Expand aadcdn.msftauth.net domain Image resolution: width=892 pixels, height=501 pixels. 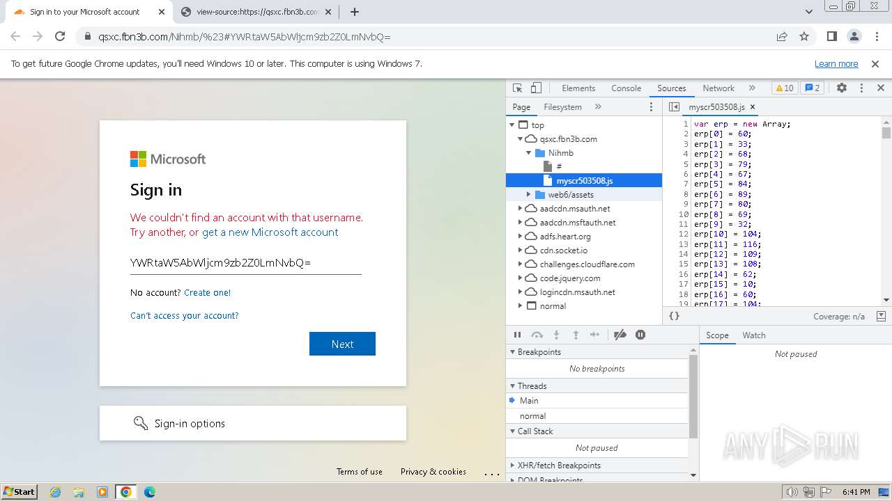[x=520, y=223]
